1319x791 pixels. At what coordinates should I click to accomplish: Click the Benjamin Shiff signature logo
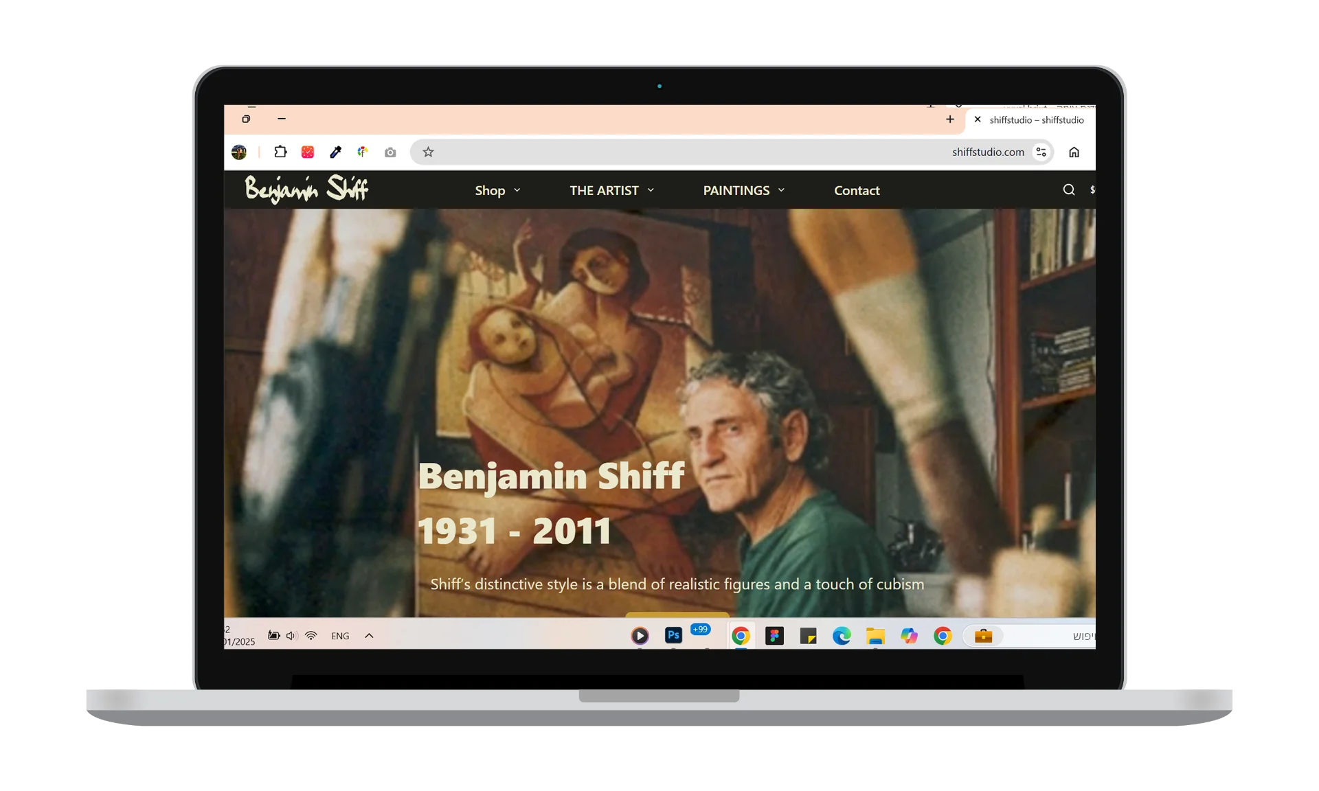pyautogui.click(x=306, y=189)
